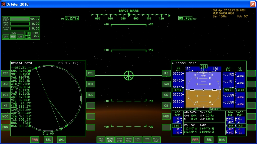
Task: Toggle PRJ projection on Orbit MFD
Action: 91,73
